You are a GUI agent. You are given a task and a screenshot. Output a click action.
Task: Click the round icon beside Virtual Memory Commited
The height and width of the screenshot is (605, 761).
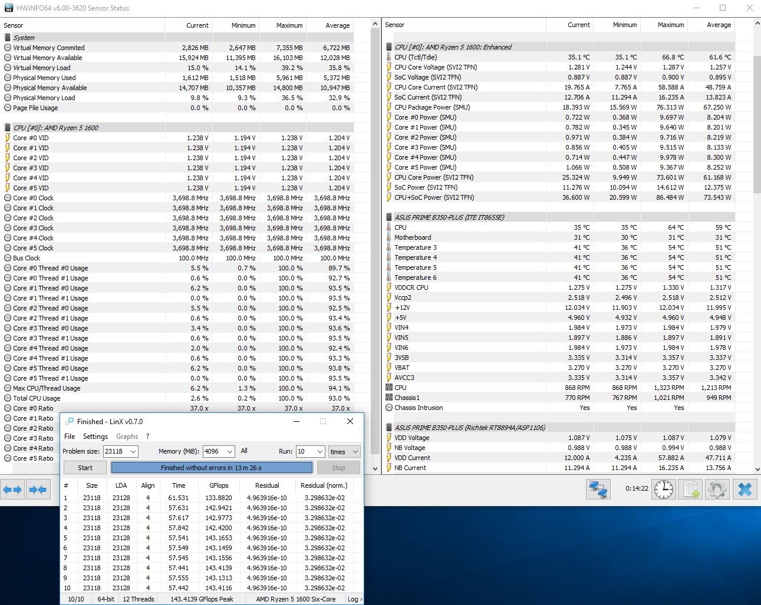[x=8, y=48]
